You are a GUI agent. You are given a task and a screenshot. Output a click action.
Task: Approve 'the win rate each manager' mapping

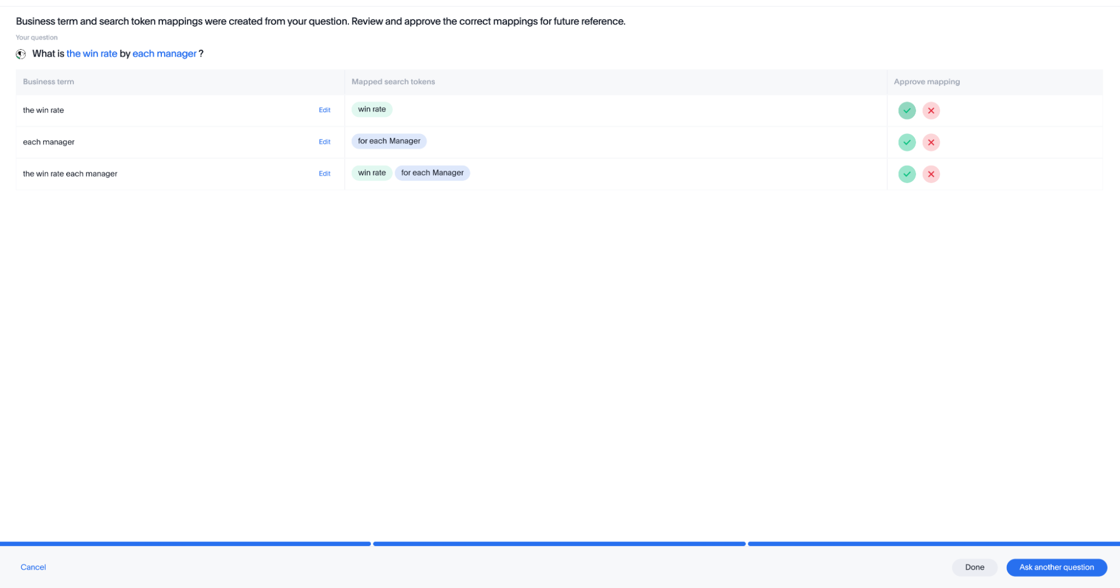[907, 174]
